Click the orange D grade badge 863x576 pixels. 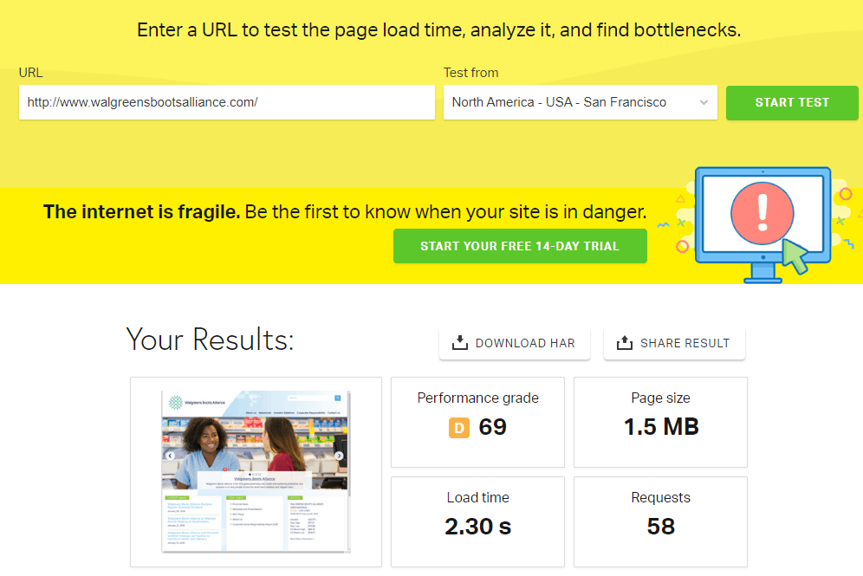point(459,427)
